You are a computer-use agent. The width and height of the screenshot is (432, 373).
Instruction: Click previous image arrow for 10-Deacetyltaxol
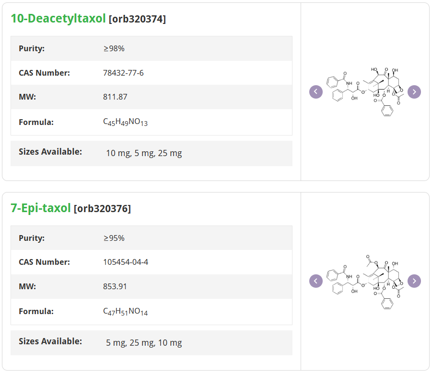tap(316, 92)
